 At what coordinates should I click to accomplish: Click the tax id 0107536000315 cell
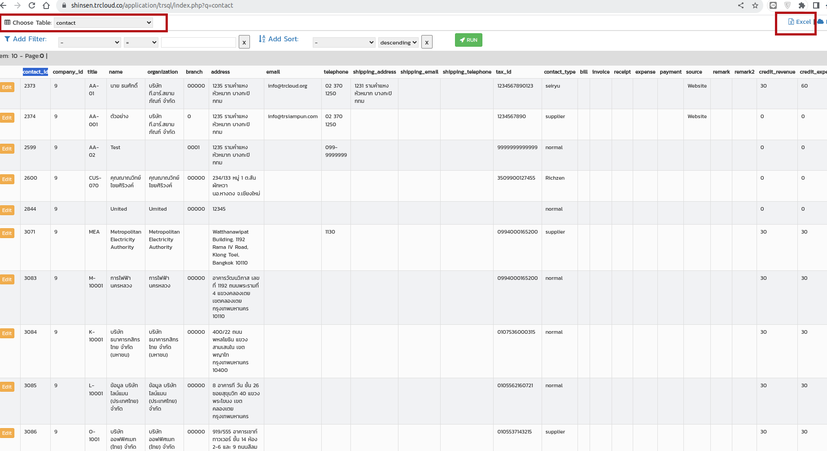516,332
